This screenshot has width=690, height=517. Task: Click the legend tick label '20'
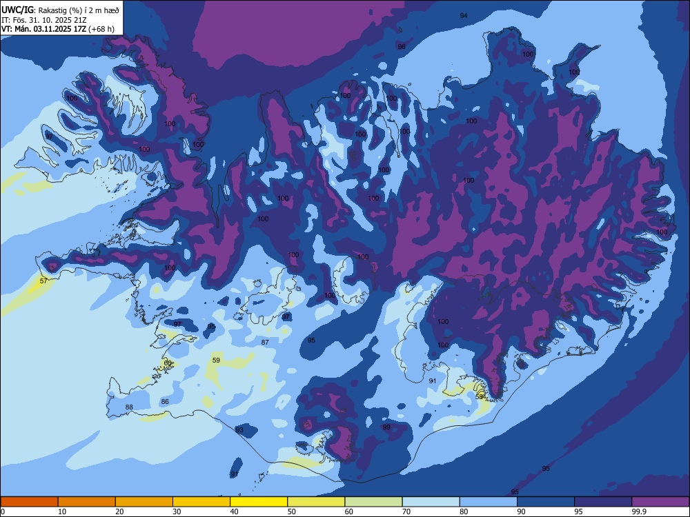pyautogui.click(x=119, y=511)
